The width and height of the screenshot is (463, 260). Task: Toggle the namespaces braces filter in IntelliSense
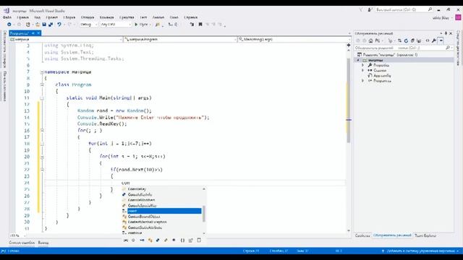pos(182,240)
